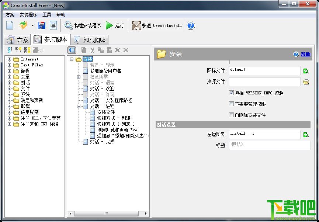The width and height of the screenshot is (319, 222).
Task: Select 获取原始用户名 script item
Action: (105, 71)
